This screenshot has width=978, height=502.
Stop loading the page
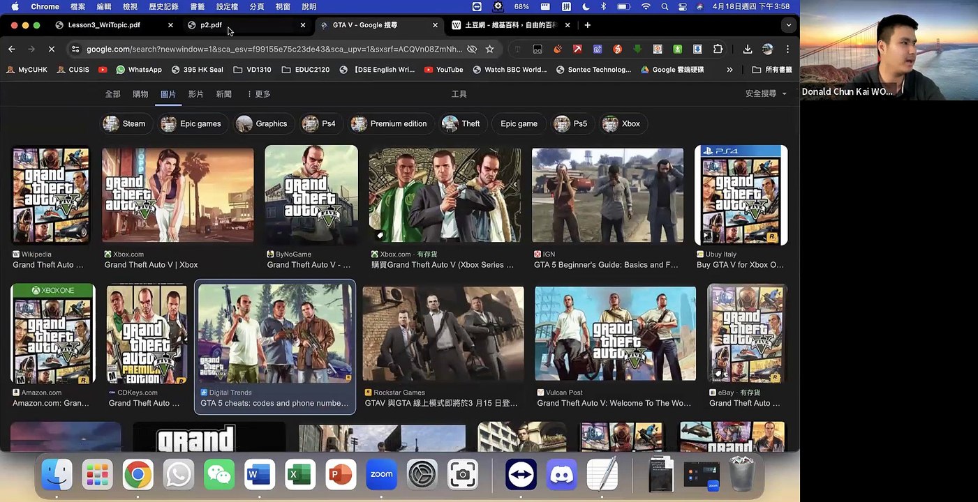[x=52, y=49]
